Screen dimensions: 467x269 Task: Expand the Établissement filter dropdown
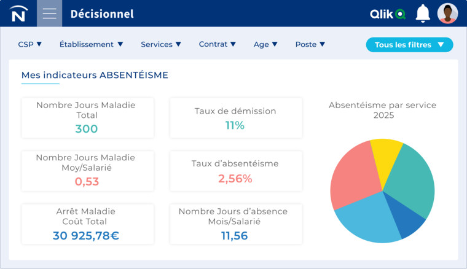tap(92, 44)
